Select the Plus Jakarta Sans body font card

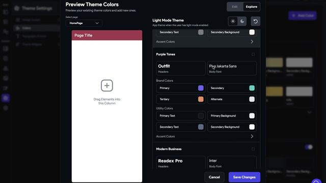pyautogui.click(x=232, y=68)
